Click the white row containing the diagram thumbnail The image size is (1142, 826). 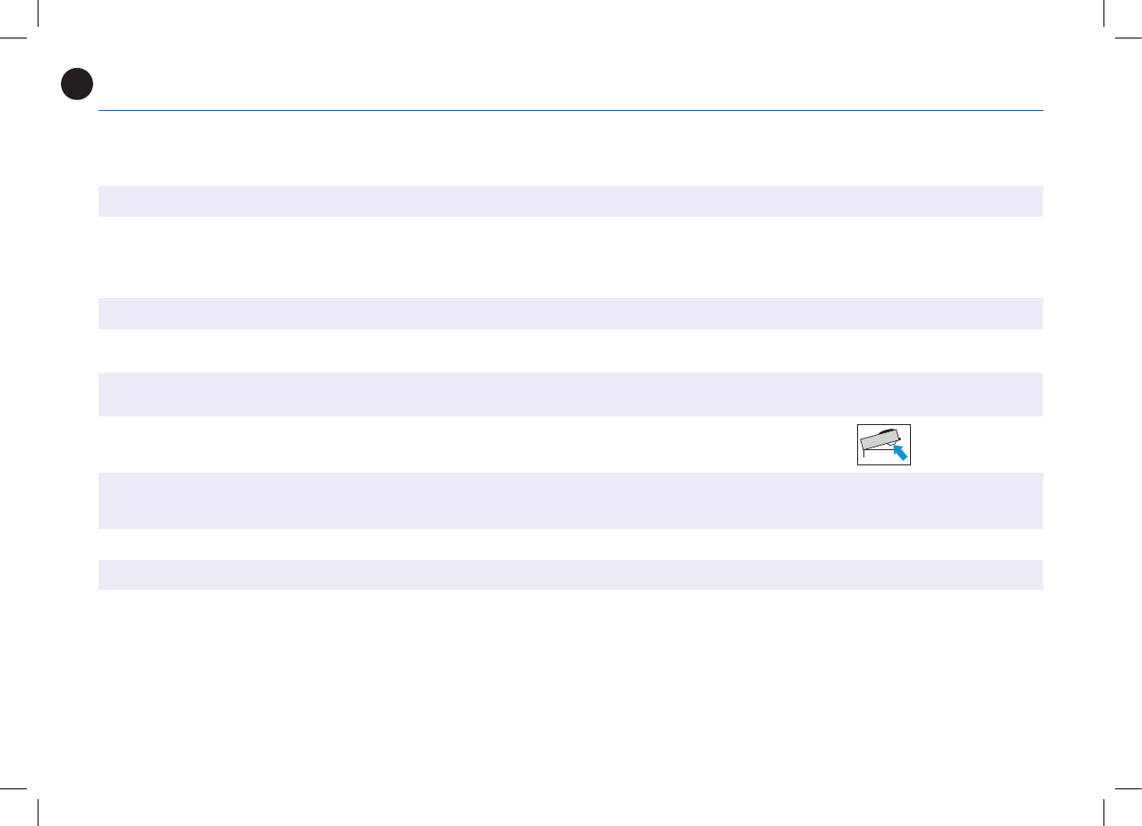pos(571,444)
